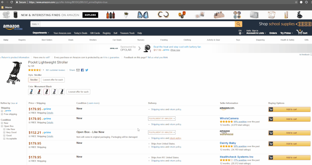Expand WhoIsCamera's Fulfillment by Amazon dropdown
Screen dimensions: 312x165
click(x=162, y=119)
